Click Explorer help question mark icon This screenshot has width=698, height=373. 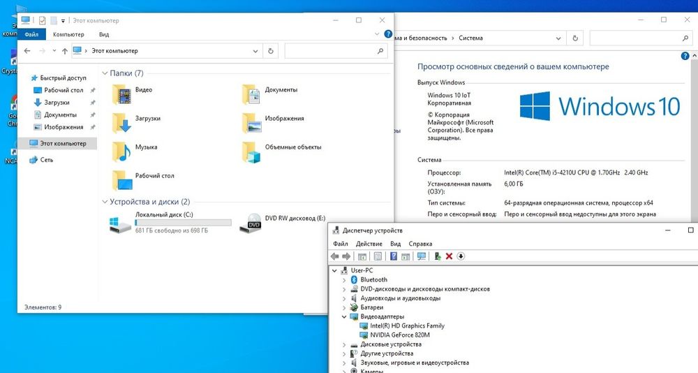388,34
